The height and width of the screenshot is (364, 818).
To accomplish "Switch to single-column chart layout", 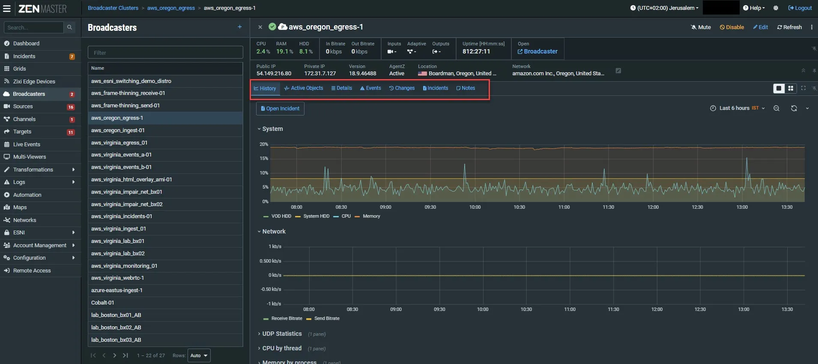I will click(779, 88).
